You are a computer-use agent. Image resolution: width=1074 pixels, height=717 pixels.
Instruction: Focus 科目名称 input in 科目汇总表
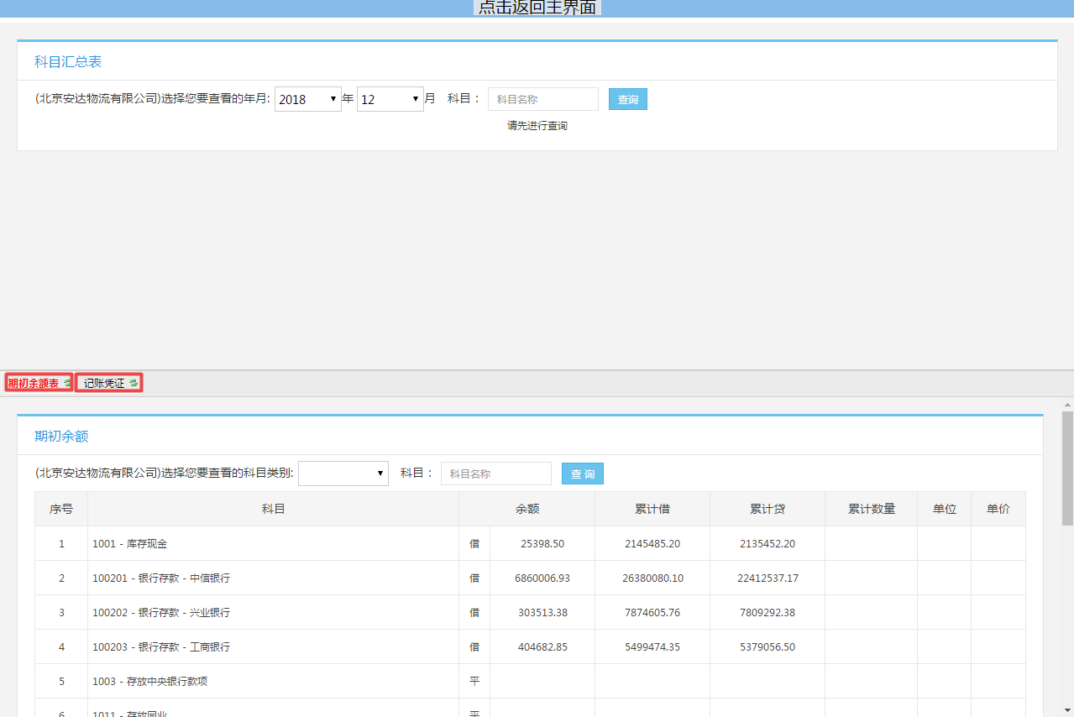[542, 99]
